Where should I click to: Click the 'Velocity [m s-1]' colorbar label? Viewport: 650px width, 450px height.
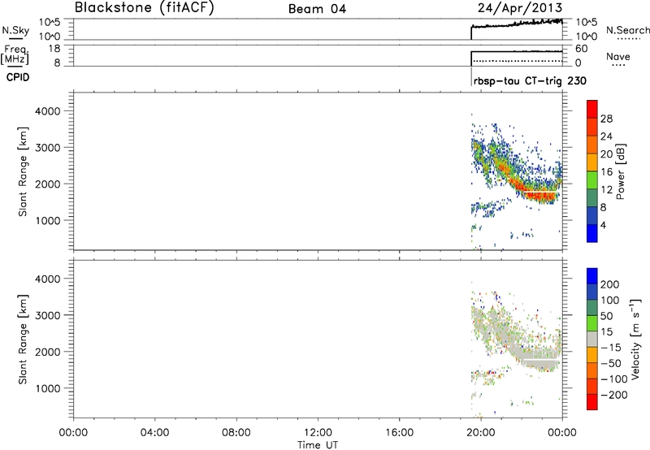coord(635,339)
